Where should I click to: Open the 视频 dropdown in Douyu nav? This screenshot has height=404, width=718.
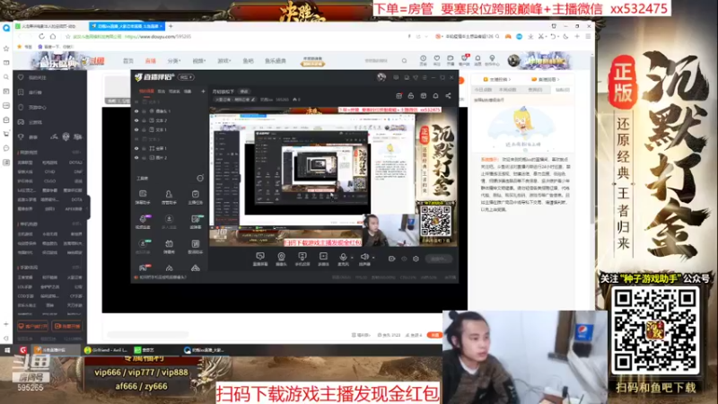(198, 61)
